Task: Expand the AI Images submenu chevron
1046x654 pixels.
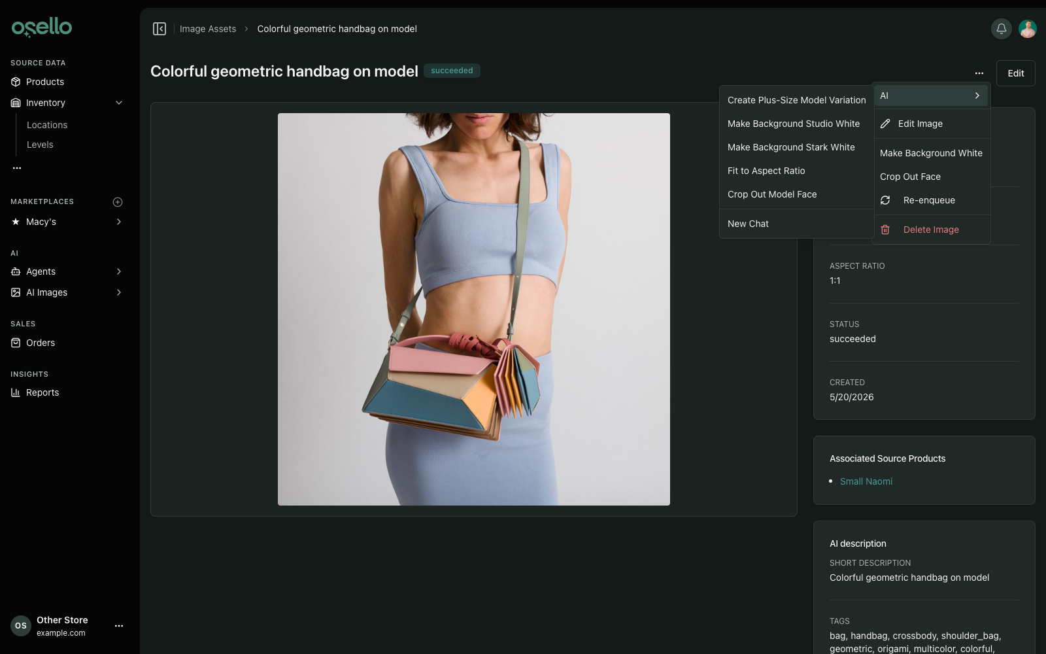Action: 119,292
